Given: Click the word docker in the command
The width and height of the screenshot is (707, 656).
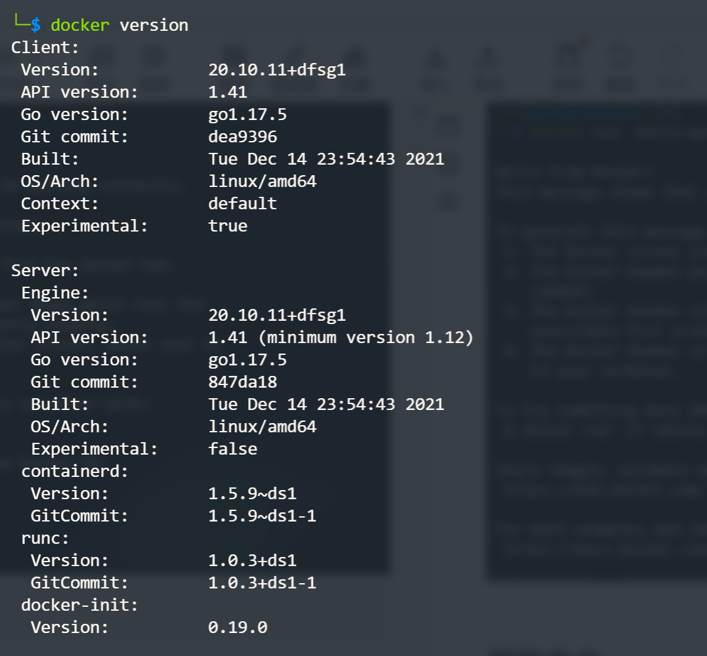Looking at the screenshot, I should coord(80,25).
